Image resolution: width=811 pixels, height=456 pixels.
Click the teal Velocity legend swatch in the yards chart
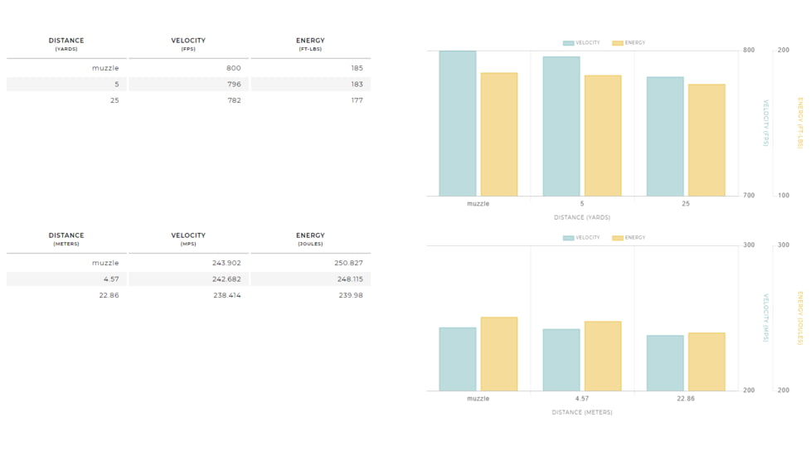point(568,43)
